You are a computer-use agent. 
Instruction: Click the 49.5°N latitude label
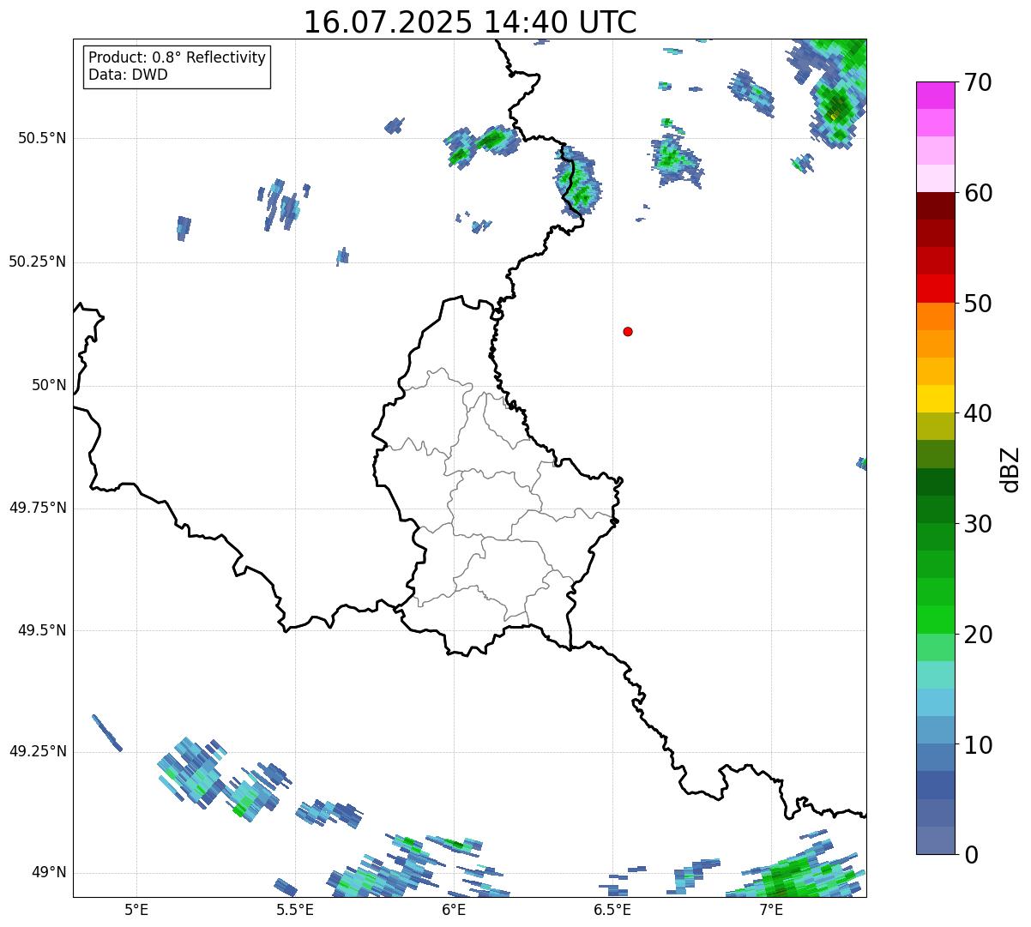coord(42,630)
